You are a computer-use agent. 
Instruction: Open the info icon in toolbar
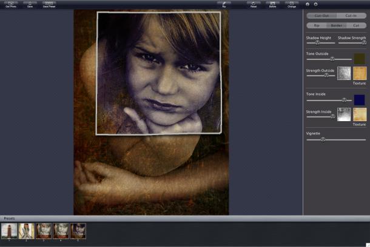click(x=307, y=4)
